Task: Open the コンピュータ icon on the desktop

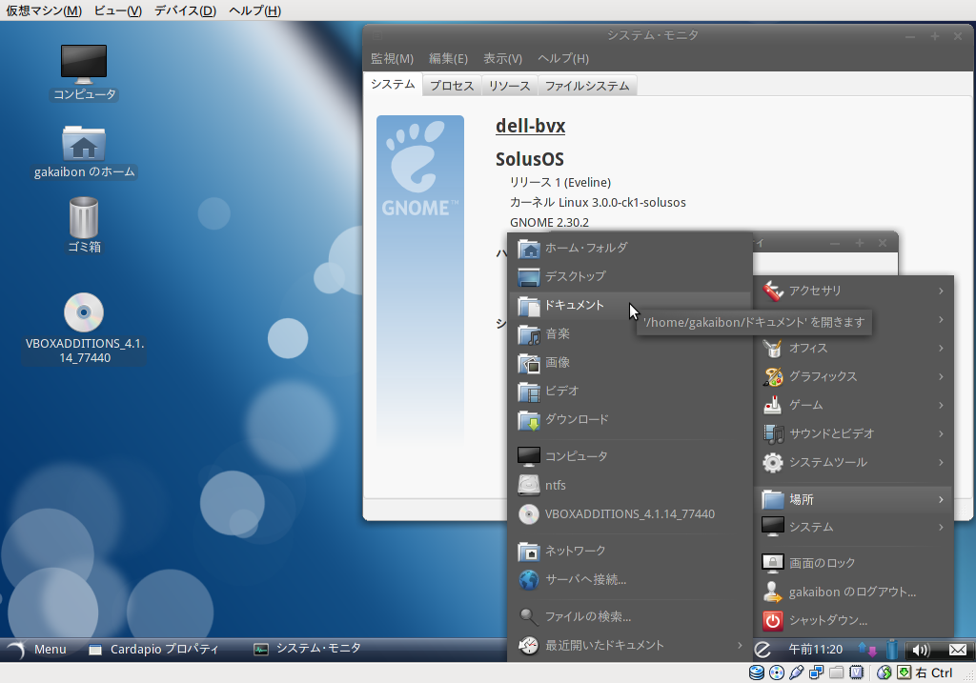Action: pos(83,67)
